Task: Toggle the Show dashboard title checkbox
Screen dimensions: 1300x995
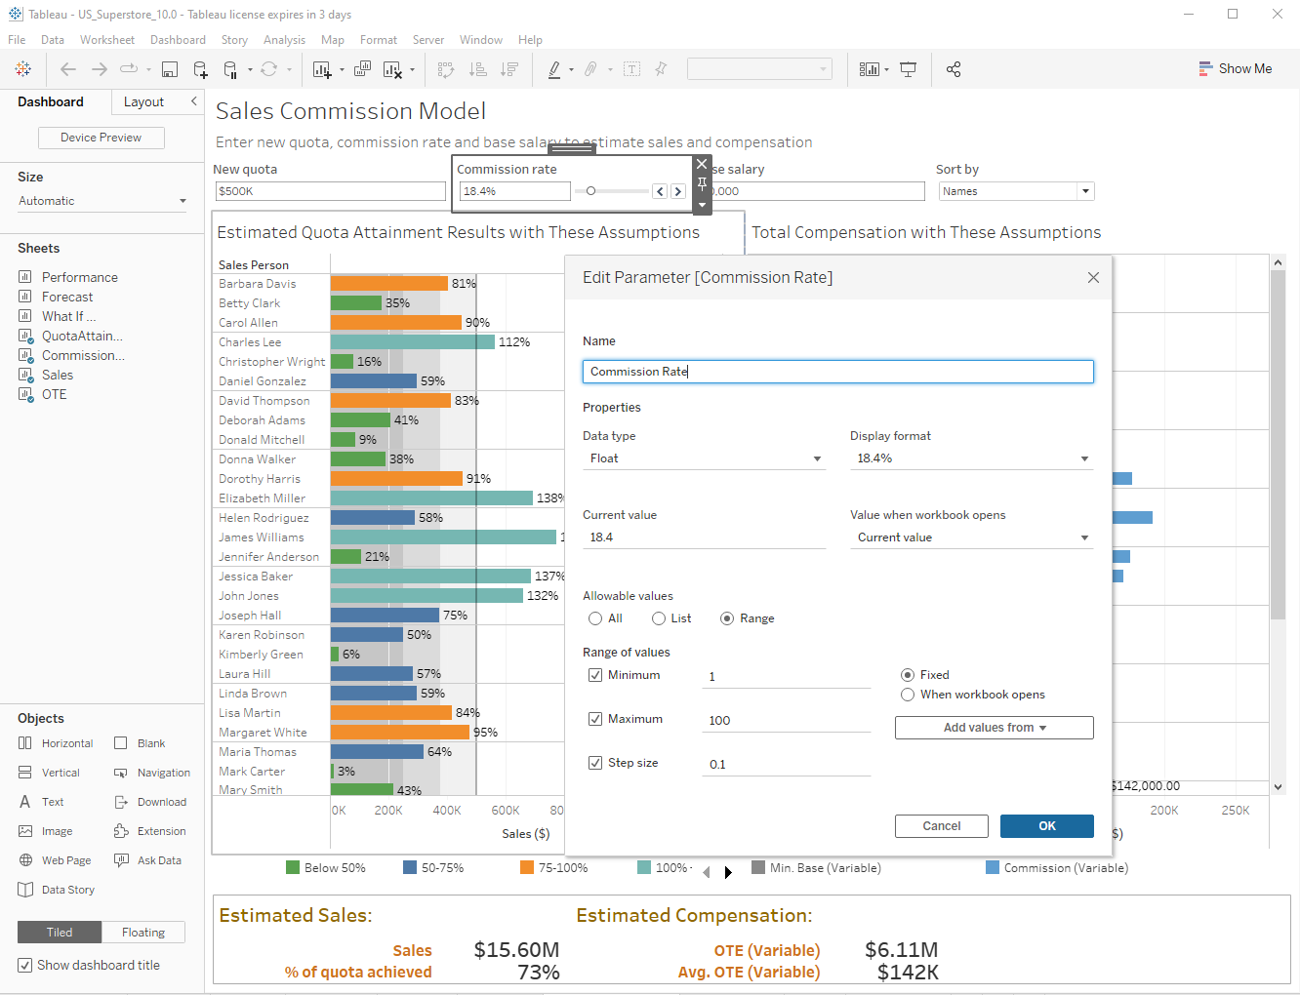Action: 23,965
